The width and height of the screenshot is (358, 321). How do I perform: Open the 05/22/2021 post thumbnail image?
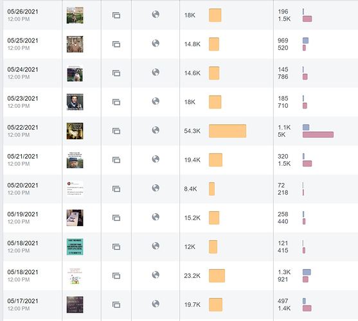[x=75, y=131]
